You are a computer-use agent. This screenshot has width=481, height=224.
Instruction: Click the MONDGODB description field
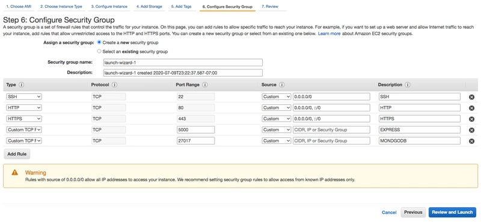pyautogui.click(x=419, y=141)
